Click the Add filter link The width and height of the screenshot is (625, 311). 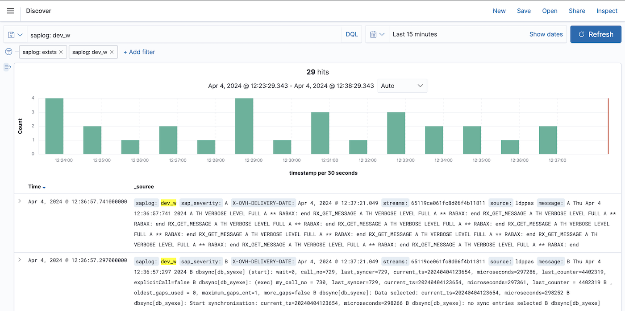[x=139, y=52]
